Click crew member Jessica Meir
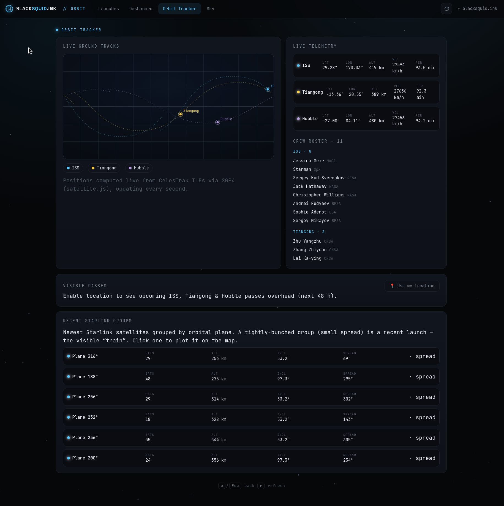Screen dimensions: 504x506 pos(308,161)
